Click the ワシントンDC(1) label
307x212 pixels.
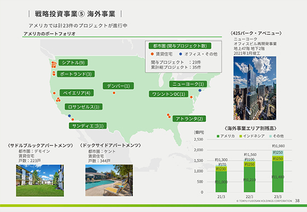coord(169,94)
